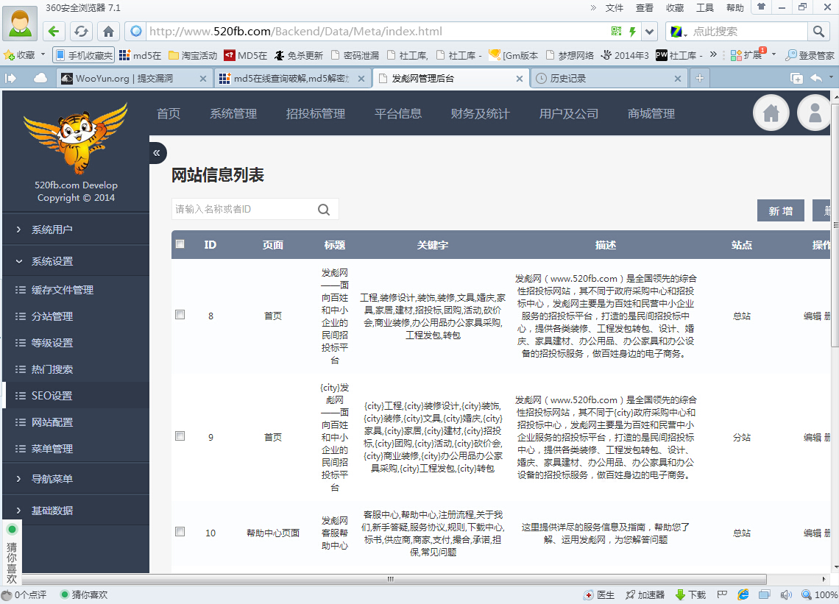The width and height of the screenshot is (839, 604).
Task: Tick the checkbox for row ID 8
Action: (180, 315)
